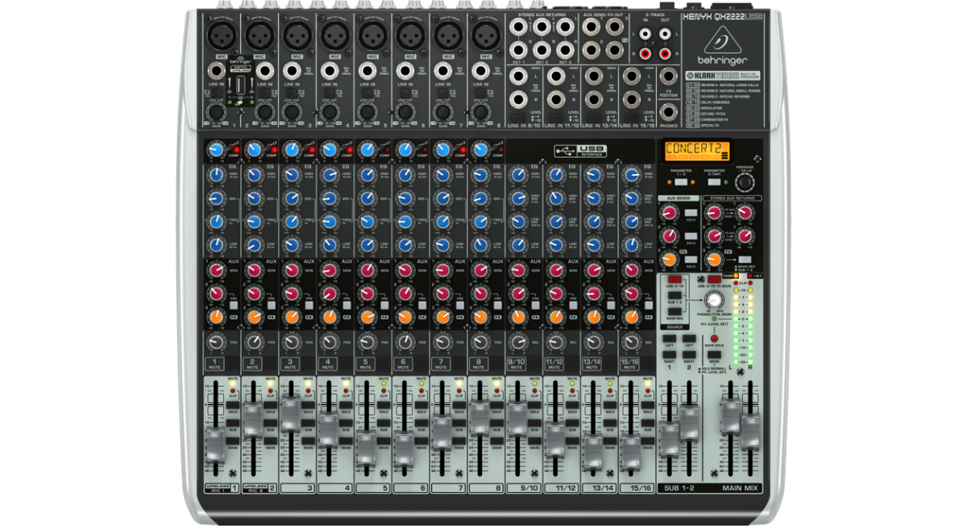
Task: Click the 'LINE IN 9/10' label
Action: 525,126
